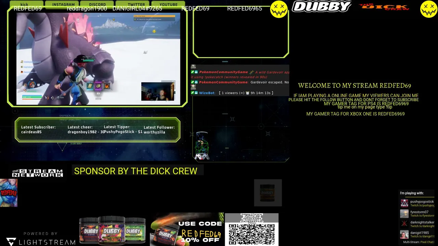This screenshot has height=246, width=438.
Task: Click PokemonCommunityGame name beside 'Gardevoir escaped'
Action: tap(223, 82)
